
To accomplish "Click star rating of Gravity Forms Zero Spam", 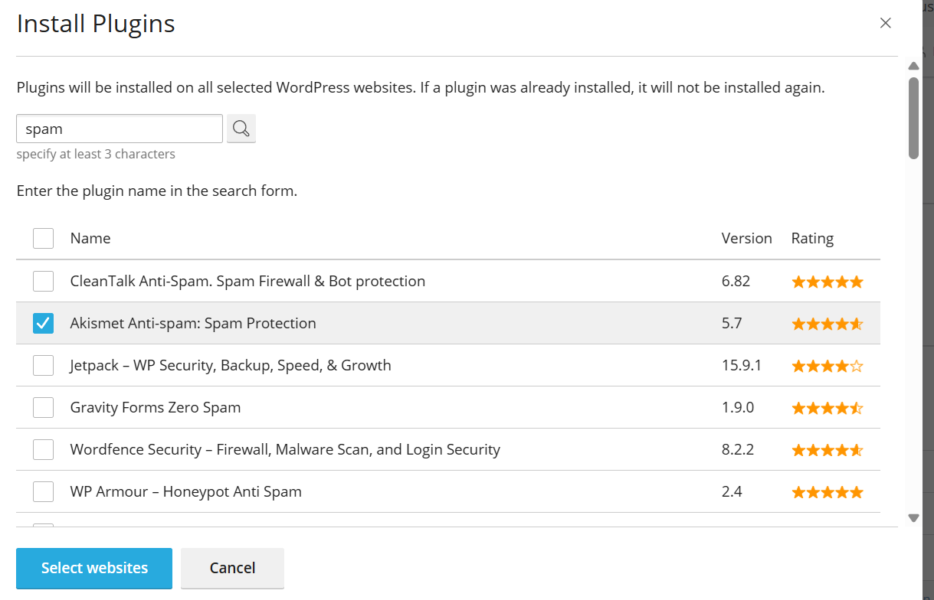I will [827, 408].
